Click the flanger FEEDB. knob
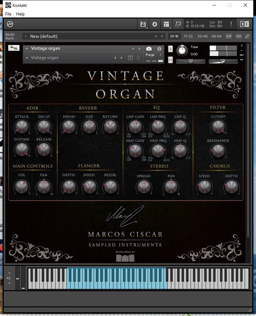 tap(110, 187)
